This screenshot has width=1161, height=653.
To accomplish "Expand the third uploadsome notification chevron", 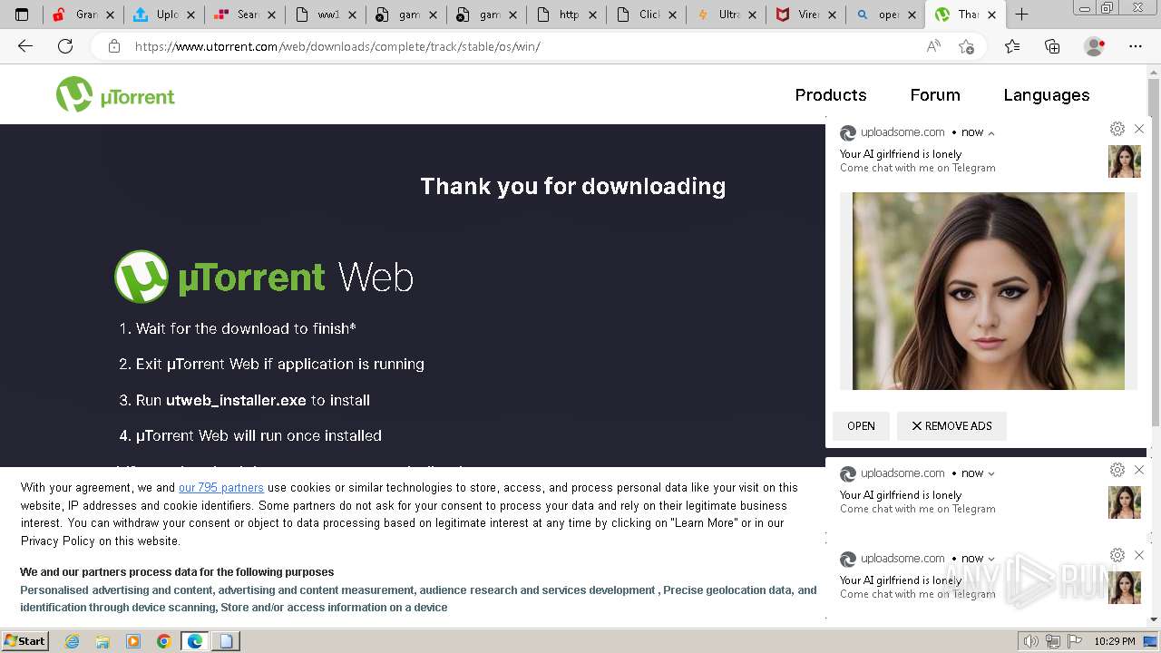I will pos(991,559).
